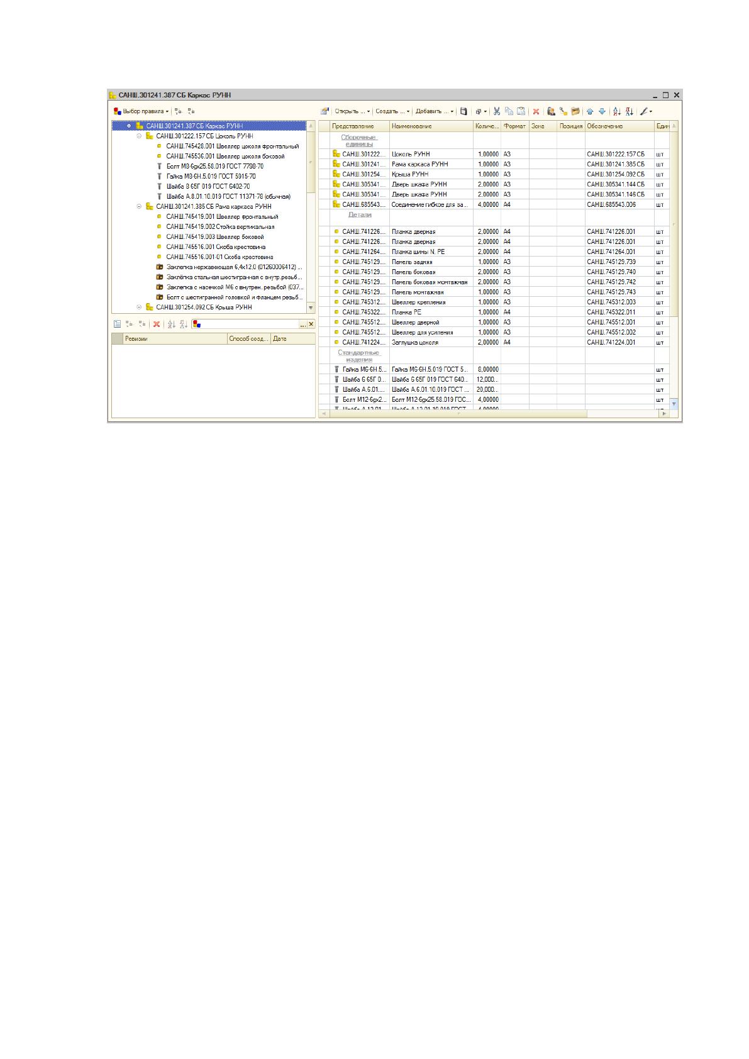Screen dimensions: 749x1059
Task: Sort ascending with A-Я icon in the specification toolbar
Action: pos(617,111)
